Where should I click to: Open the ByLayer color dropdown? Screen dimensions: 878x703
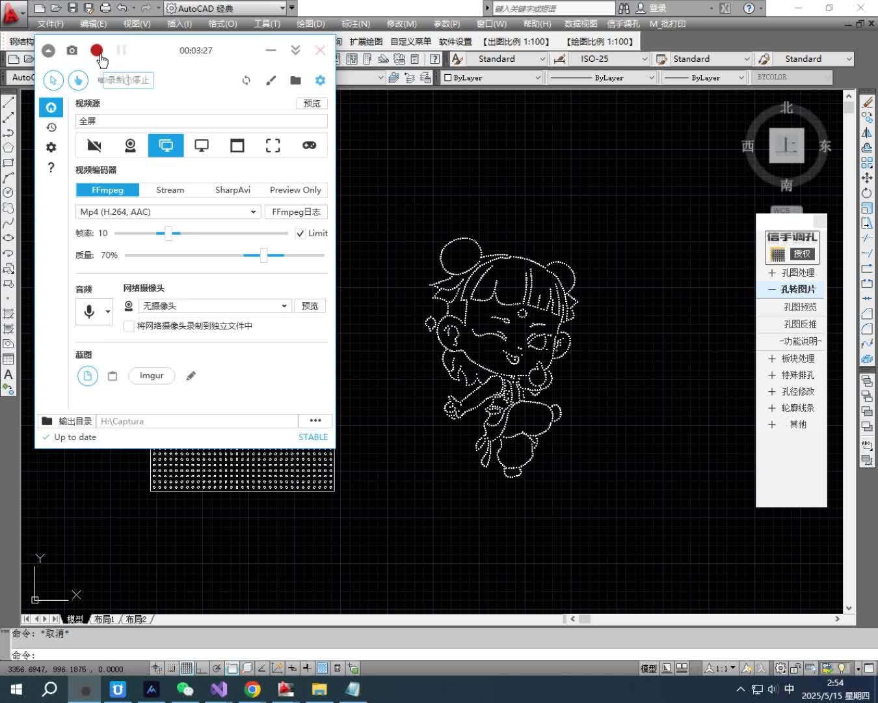(492, 77)
